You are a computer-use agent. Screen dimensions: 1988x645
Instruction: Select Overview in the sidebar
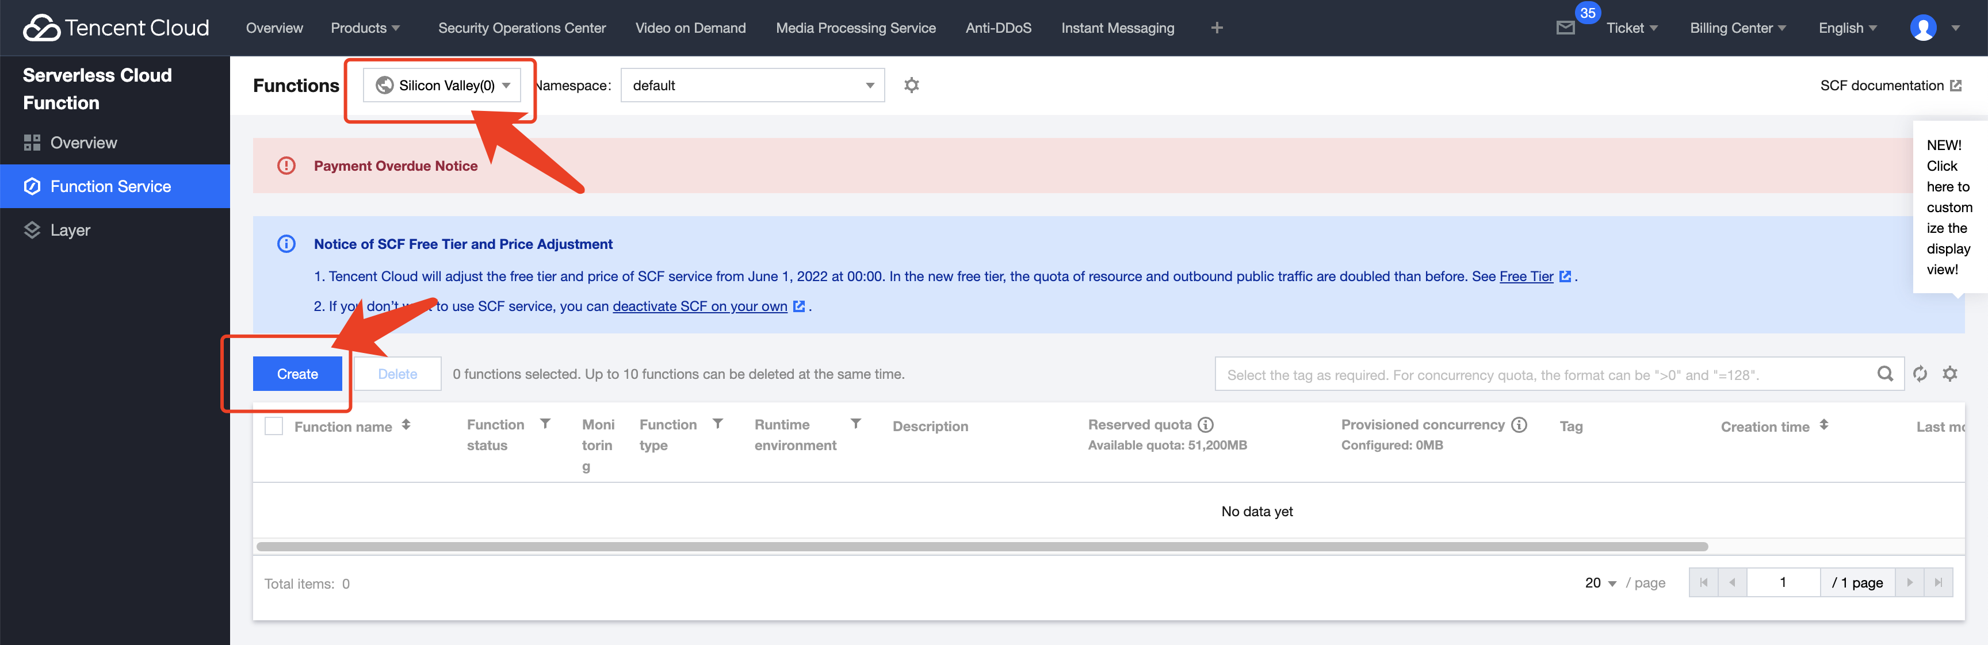click(x=115, y=143)
